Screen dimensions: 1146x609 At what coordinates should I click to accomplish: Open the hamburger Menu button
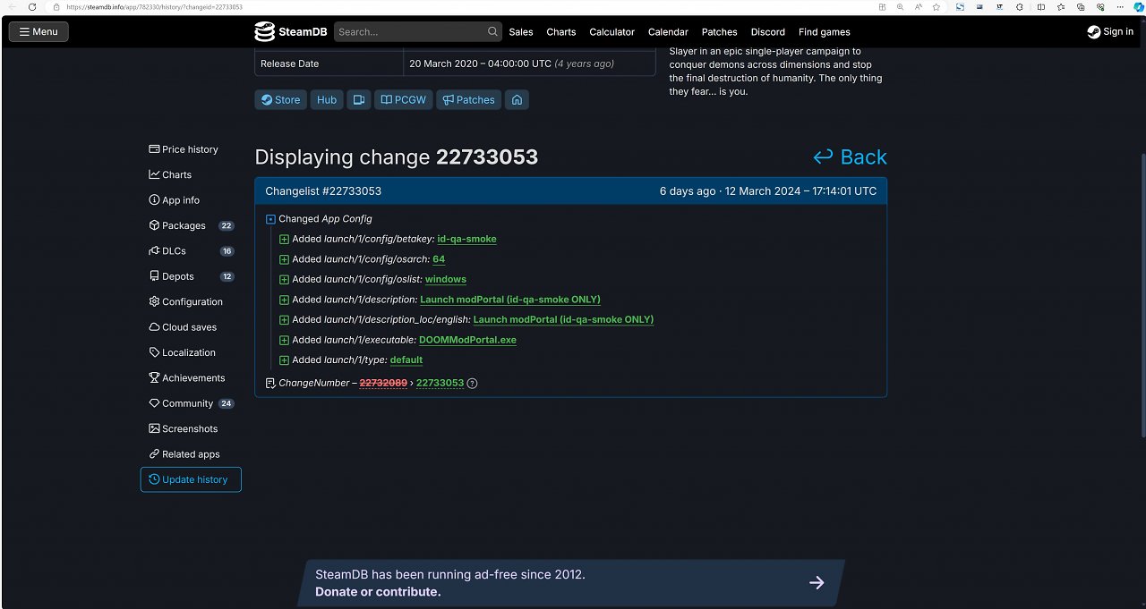(38, 31)
